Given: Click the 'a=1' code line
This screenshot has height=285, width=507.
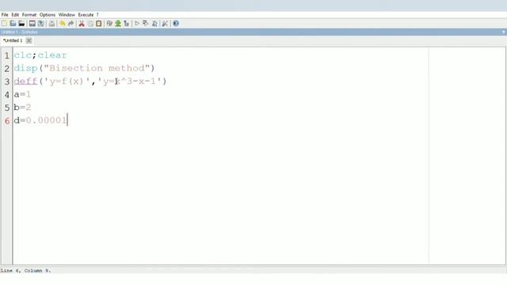Looking at the screenshot, I should [x=22, y=94].
